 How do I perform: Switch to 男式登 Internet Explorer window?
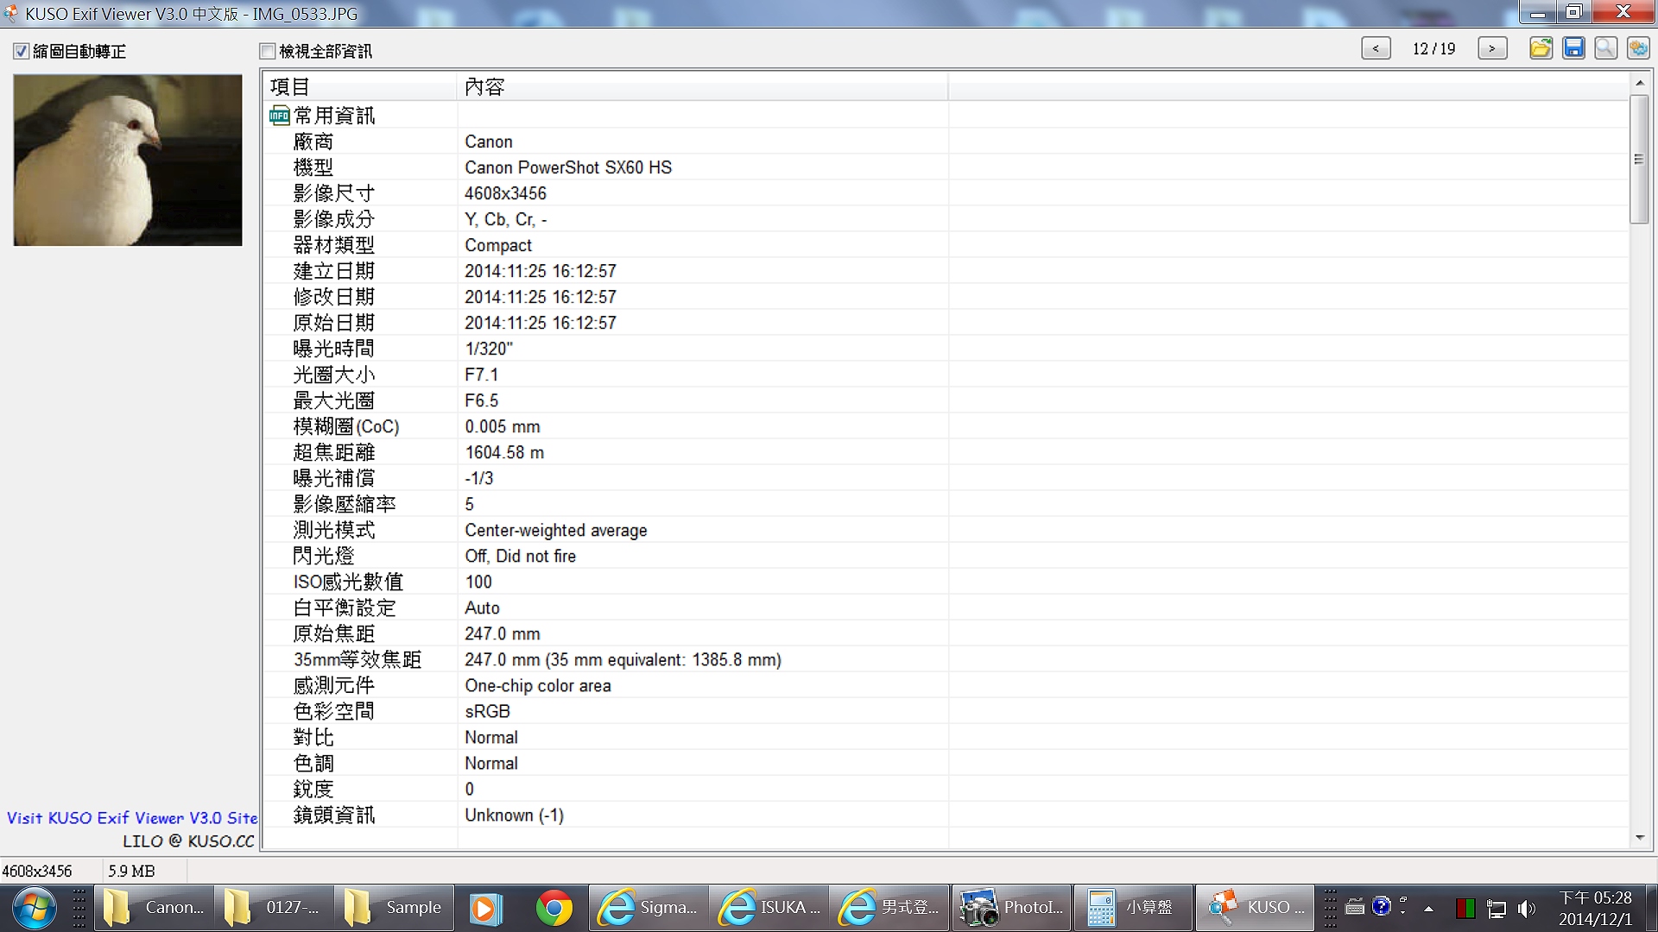(x=890, y=908)
